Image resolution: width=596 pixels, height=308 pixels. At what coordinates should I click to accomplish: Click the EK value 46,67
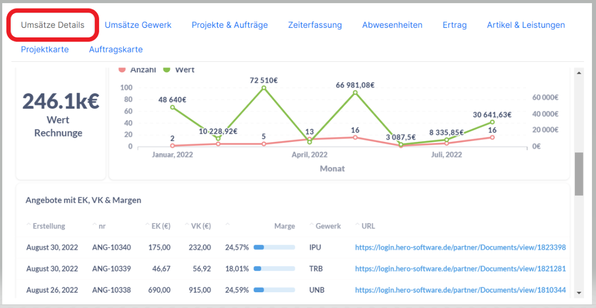pos(162,269)
